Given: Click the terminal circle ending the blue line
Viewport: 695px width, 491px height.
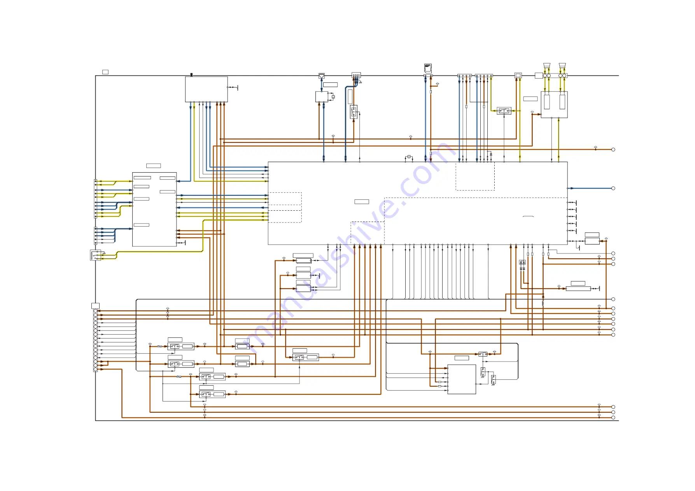Looking at the screenshot, I should [613, 188].
